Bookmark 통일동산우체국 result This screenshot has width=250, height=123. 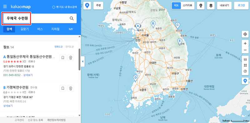[63, 58]
